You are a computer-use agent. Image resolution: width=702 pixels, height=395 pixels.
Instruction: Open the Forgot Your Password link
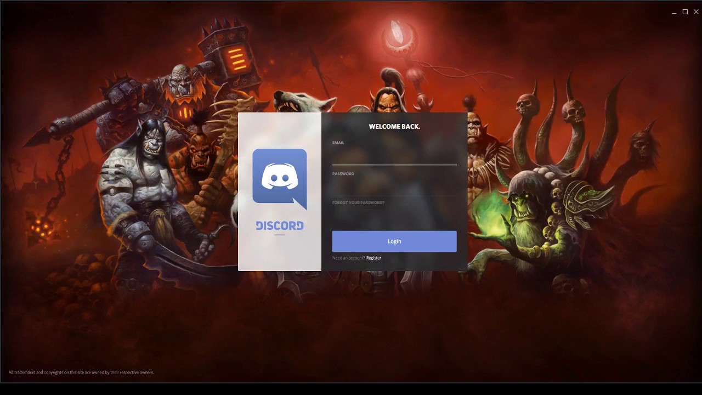click(x=358, y=202)
